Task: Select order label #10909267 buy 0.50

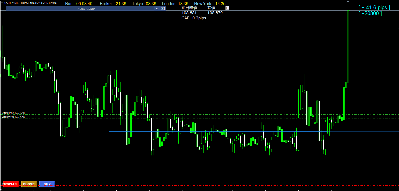Action: tap(13, 117)
